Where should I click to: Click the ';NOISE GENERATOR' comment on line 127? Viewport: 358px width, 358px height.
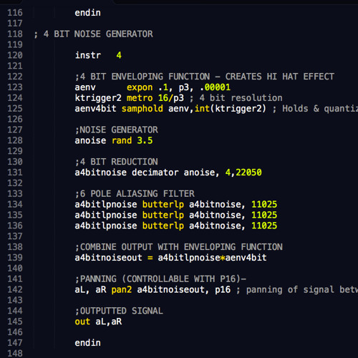[x=117, y=130]
